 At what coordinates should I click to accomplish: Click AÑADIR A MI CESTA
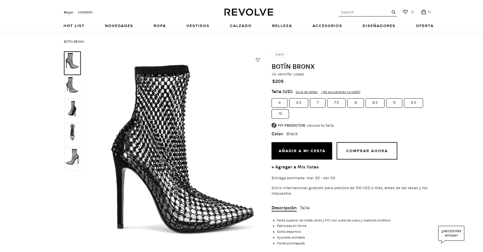(301, 151)
